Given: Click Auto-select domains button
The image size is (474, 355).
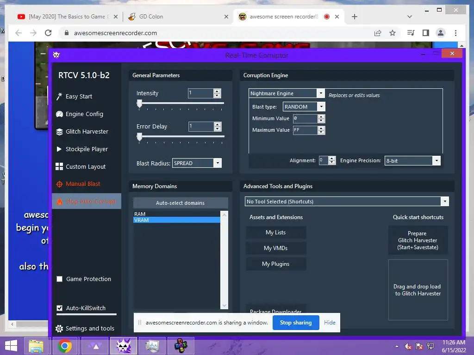Looking at the screenshot, I should point(181,203).
